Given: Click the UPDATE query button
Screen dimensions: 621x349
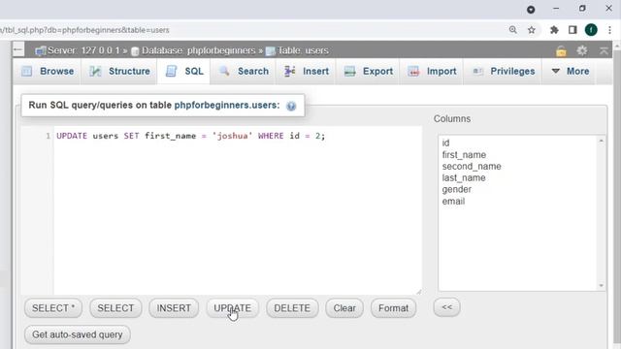Looking at the screenshot, I should pyautogui.click(x=233, y=308).
